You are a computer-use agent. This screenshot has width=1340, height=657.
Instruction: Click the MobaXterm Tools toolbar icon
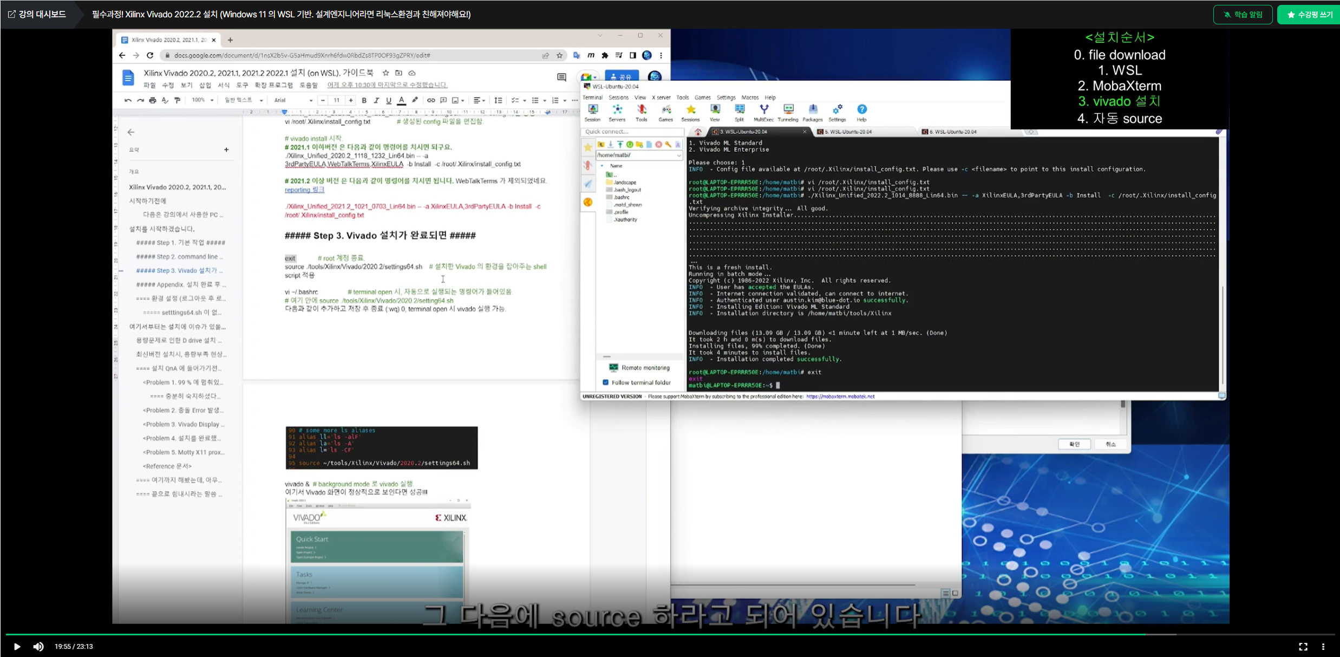[642, 113]
